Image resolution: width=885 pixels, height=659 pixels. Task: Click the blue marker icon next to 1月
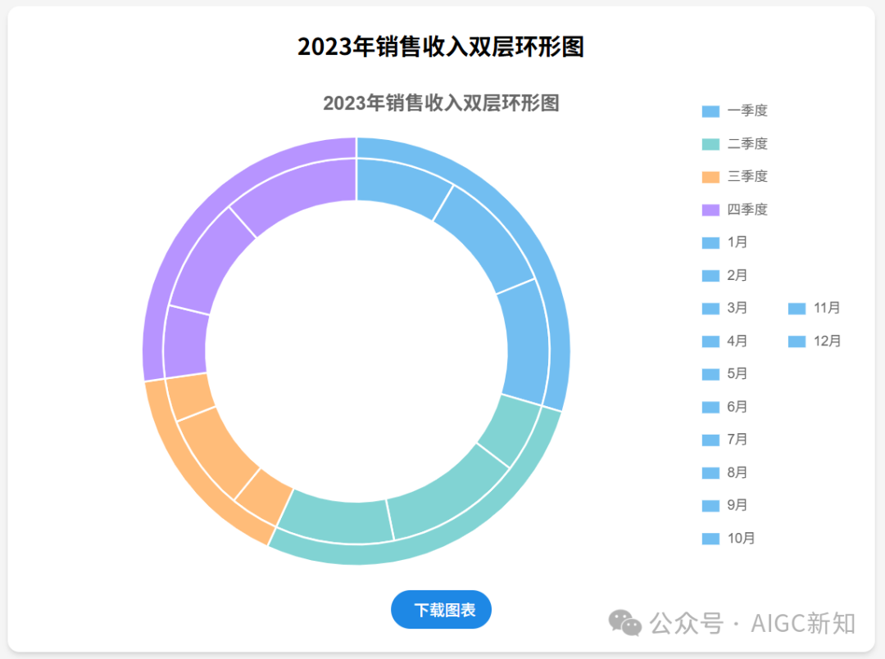[x=709, y=242]
